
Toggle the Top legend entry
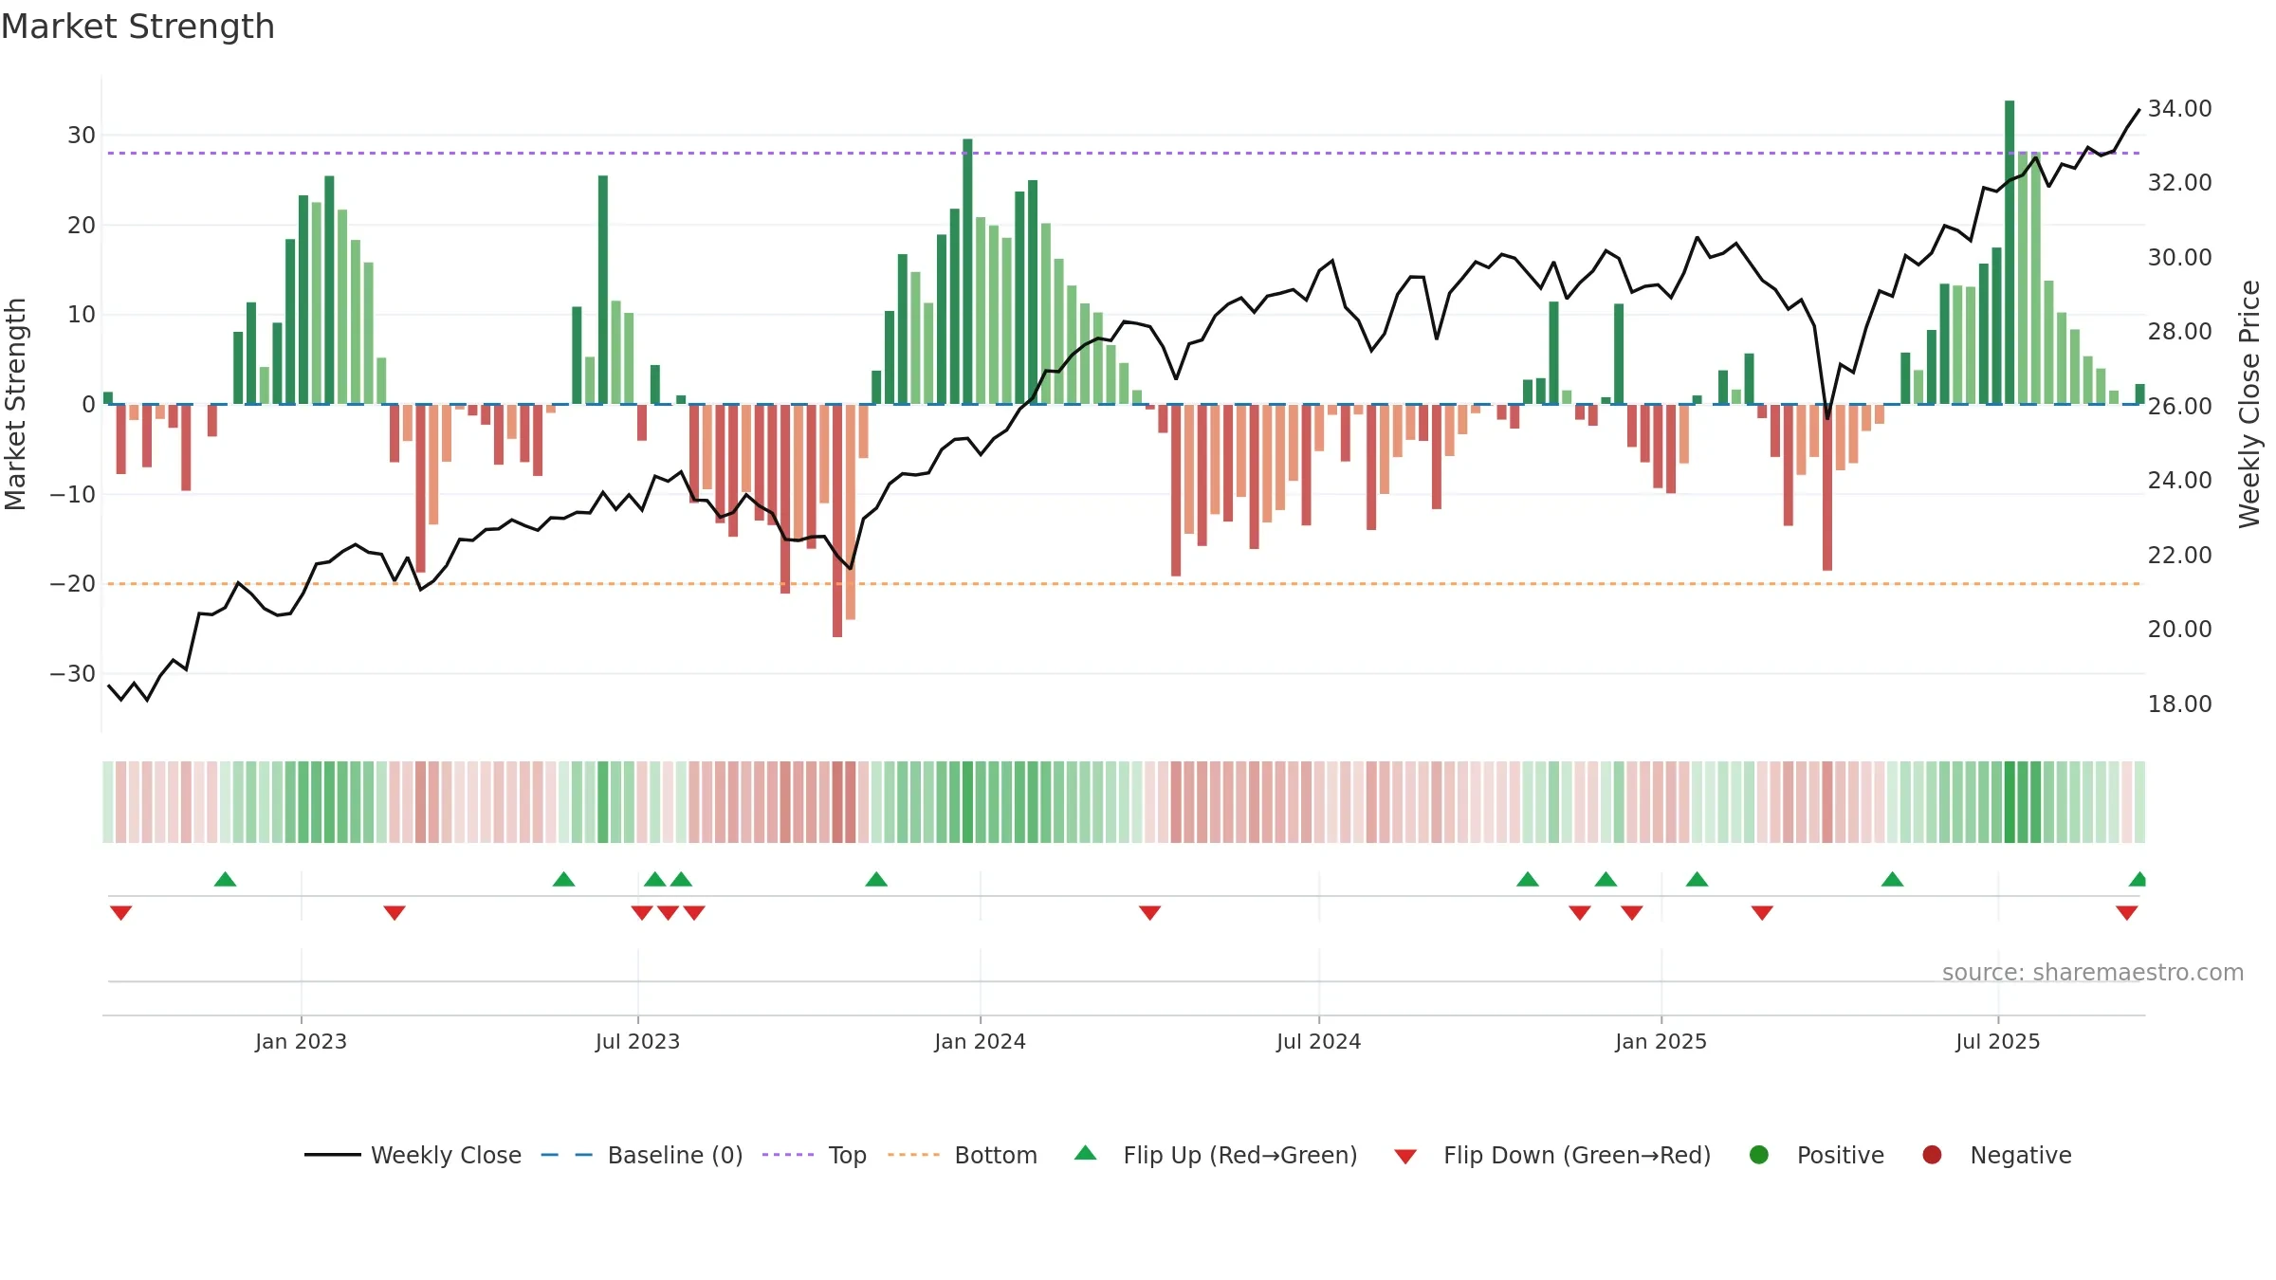(x=815, y=1155)
